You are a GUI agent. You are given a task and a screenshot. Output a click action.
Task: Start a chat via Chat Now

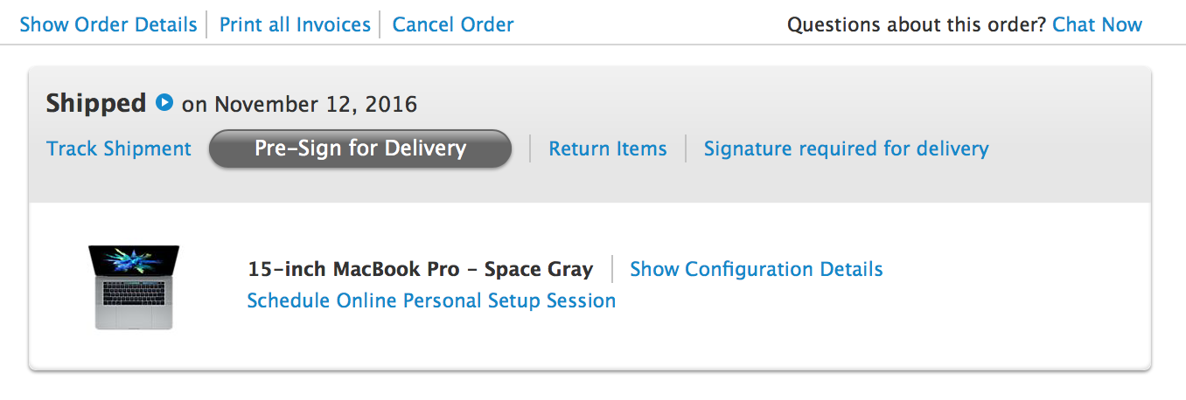coord(1097,24)
